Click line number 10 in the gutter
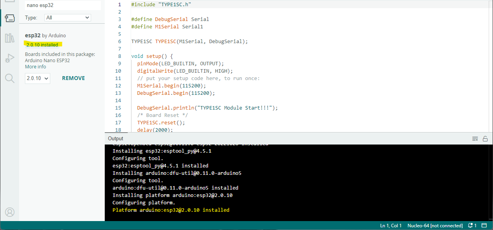The width and height of the screenshot is (493, 230). tap(118, 71)
